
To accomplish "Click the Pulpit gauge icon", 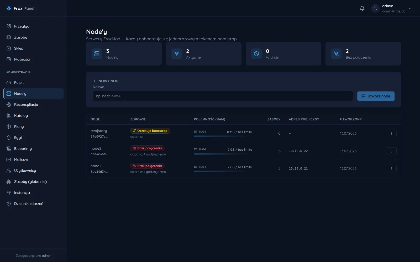I will coord(9,83).
